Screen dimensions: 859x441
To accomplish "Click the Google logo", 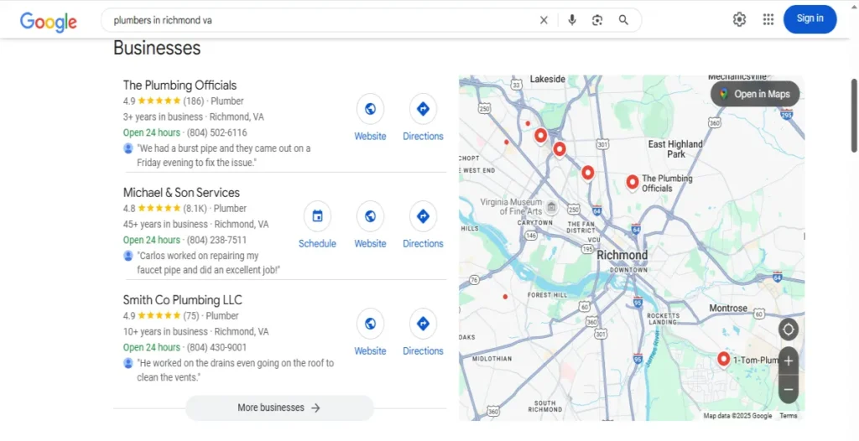I will pyautogui.click(x=48, y=21).
